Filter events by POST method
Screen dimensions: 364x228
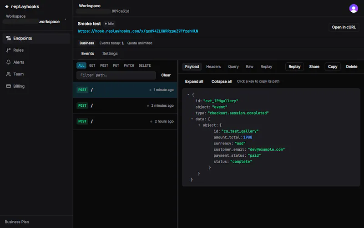(x=104, y=65)
